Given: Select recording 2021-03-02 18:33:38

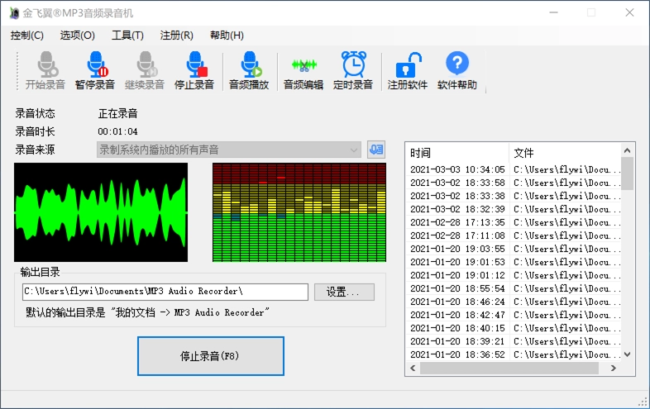Looking at the screenshot, I should pyautogui.click(x=514, y=196).
